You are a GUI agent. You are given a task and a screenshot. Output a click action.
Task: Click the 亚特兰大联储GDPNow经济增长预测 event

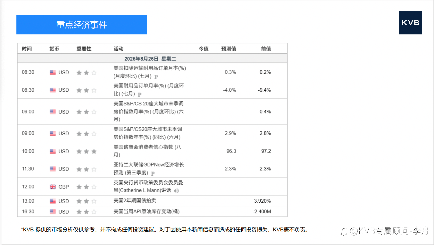(149, 168)
